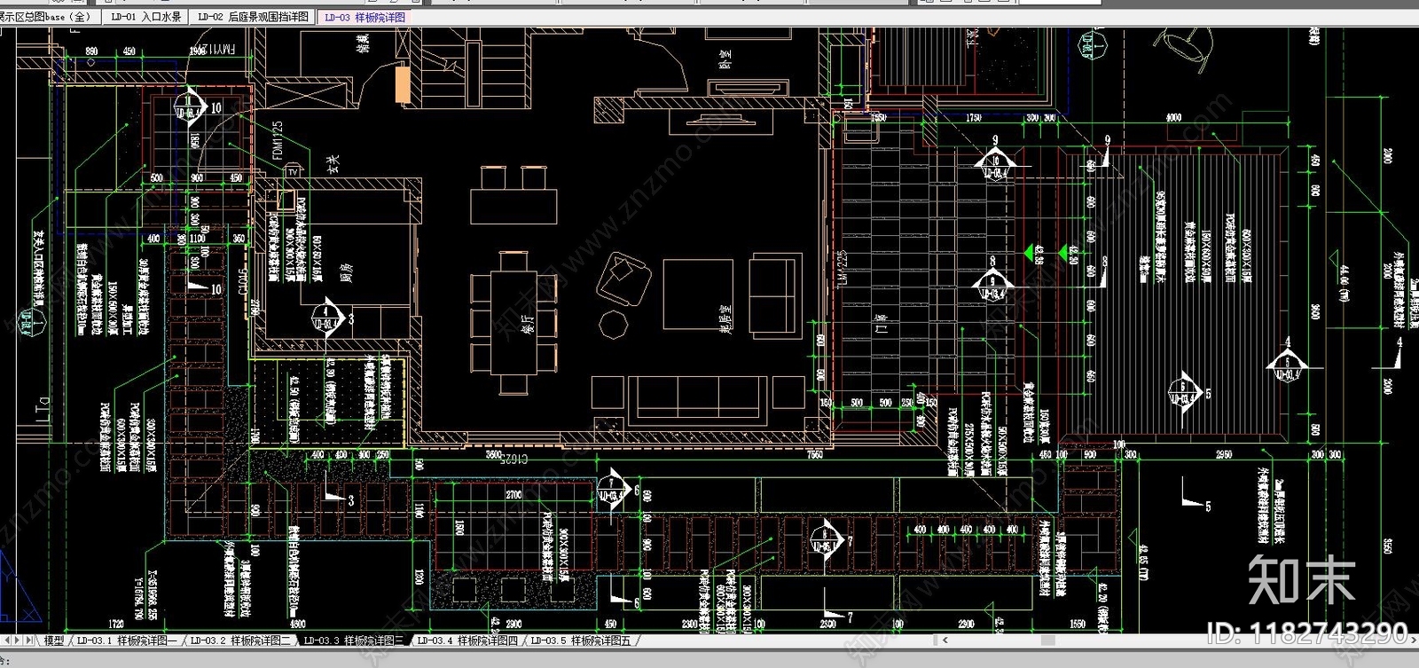Open layout tab LD-03.5 样板院详图五
The image size is (1419, 668).
(x=580, y=640)
